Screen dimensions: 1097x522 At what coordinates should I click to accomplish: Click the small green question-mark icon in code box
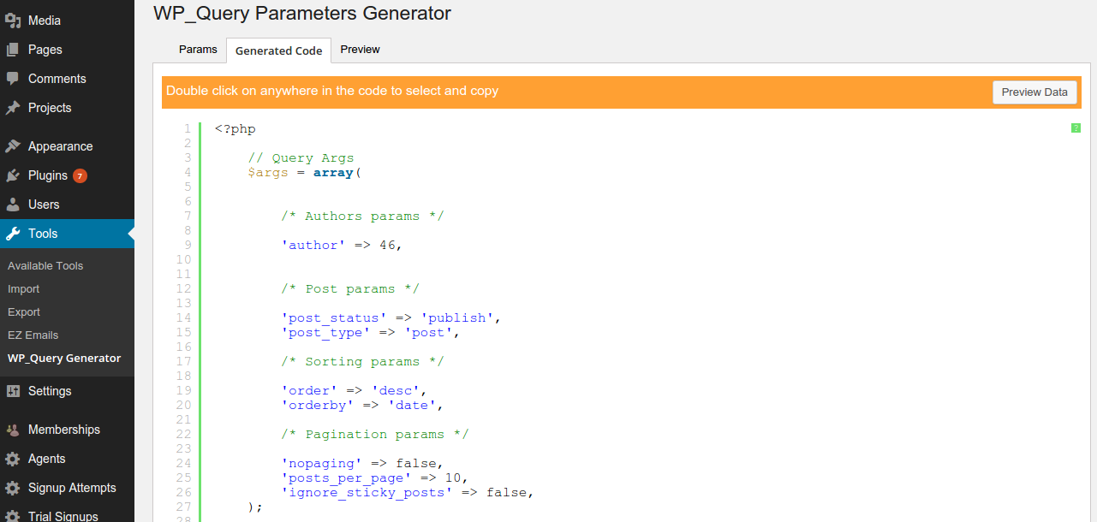click(x=1076, y=128)
